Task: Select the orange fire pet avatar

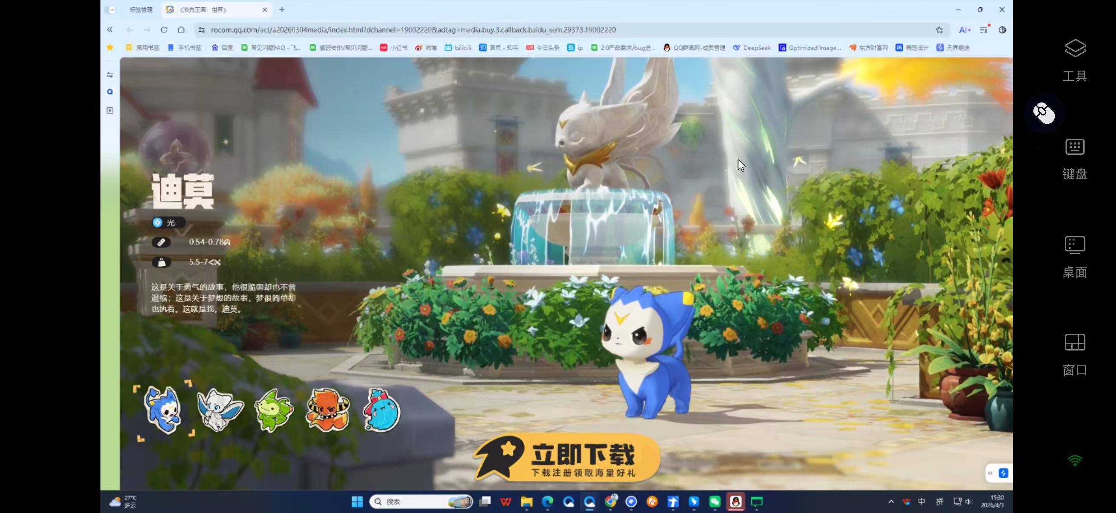Action: [328, 409]
